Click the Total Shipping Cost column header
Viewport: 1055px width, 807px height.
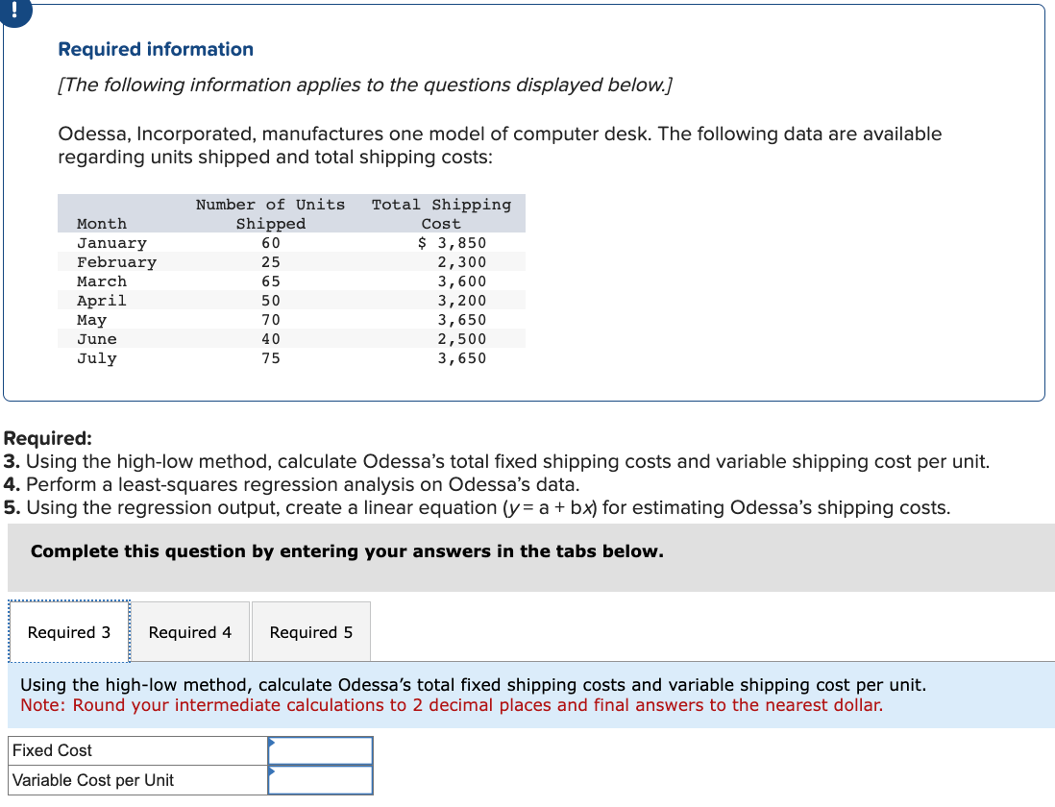click(440, 213)
